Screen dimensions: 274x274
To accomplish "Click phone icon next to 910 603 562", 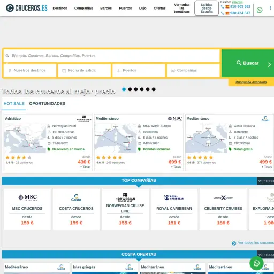I will (x=223, y=7).
